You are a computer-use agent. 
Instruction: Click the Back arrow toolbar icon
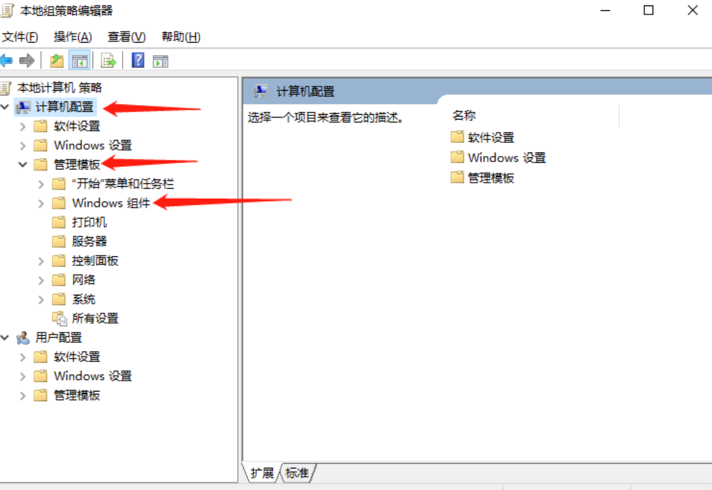coord(7,60)
